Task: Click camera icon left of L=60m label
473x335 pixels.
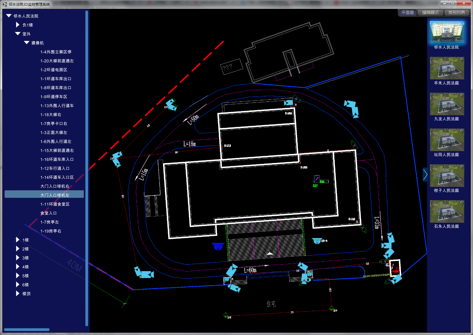Action: [x=232, y=271]
